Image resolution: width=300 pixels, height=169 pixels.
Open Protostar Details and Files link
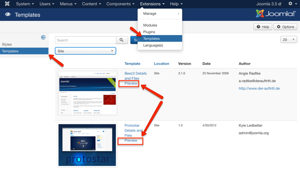[x=134, y=130]
